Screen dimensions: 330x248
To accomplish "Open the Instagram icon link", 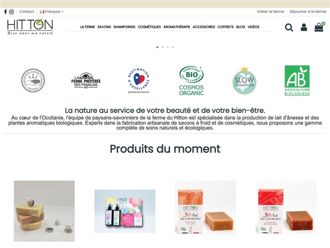I will coord(11,12).
